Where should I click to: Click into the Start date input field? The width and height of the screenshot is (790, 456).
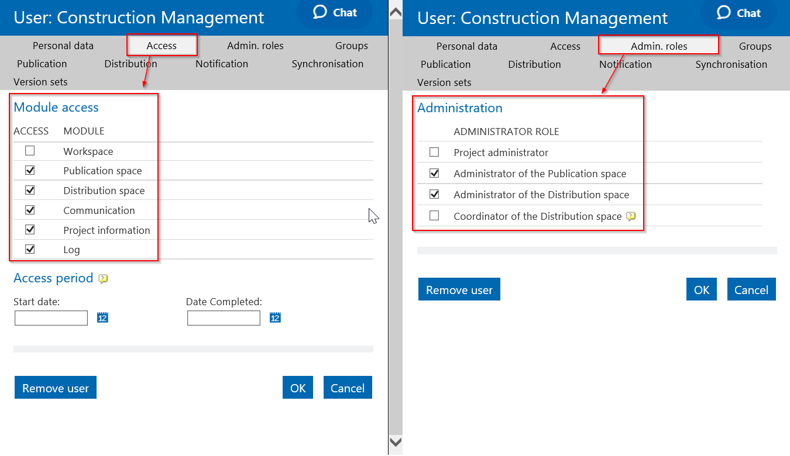[51, 318]
